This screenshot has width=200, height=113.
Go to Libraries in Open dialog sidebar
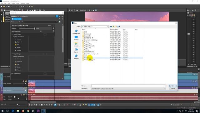point(76,44)
